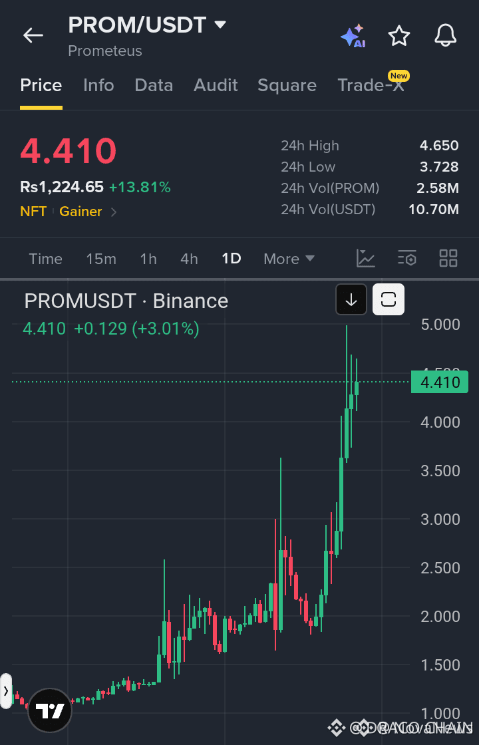479x745 pixels.
Task: Click the 3.500 price axis label
Action: (x=440, y=471)
